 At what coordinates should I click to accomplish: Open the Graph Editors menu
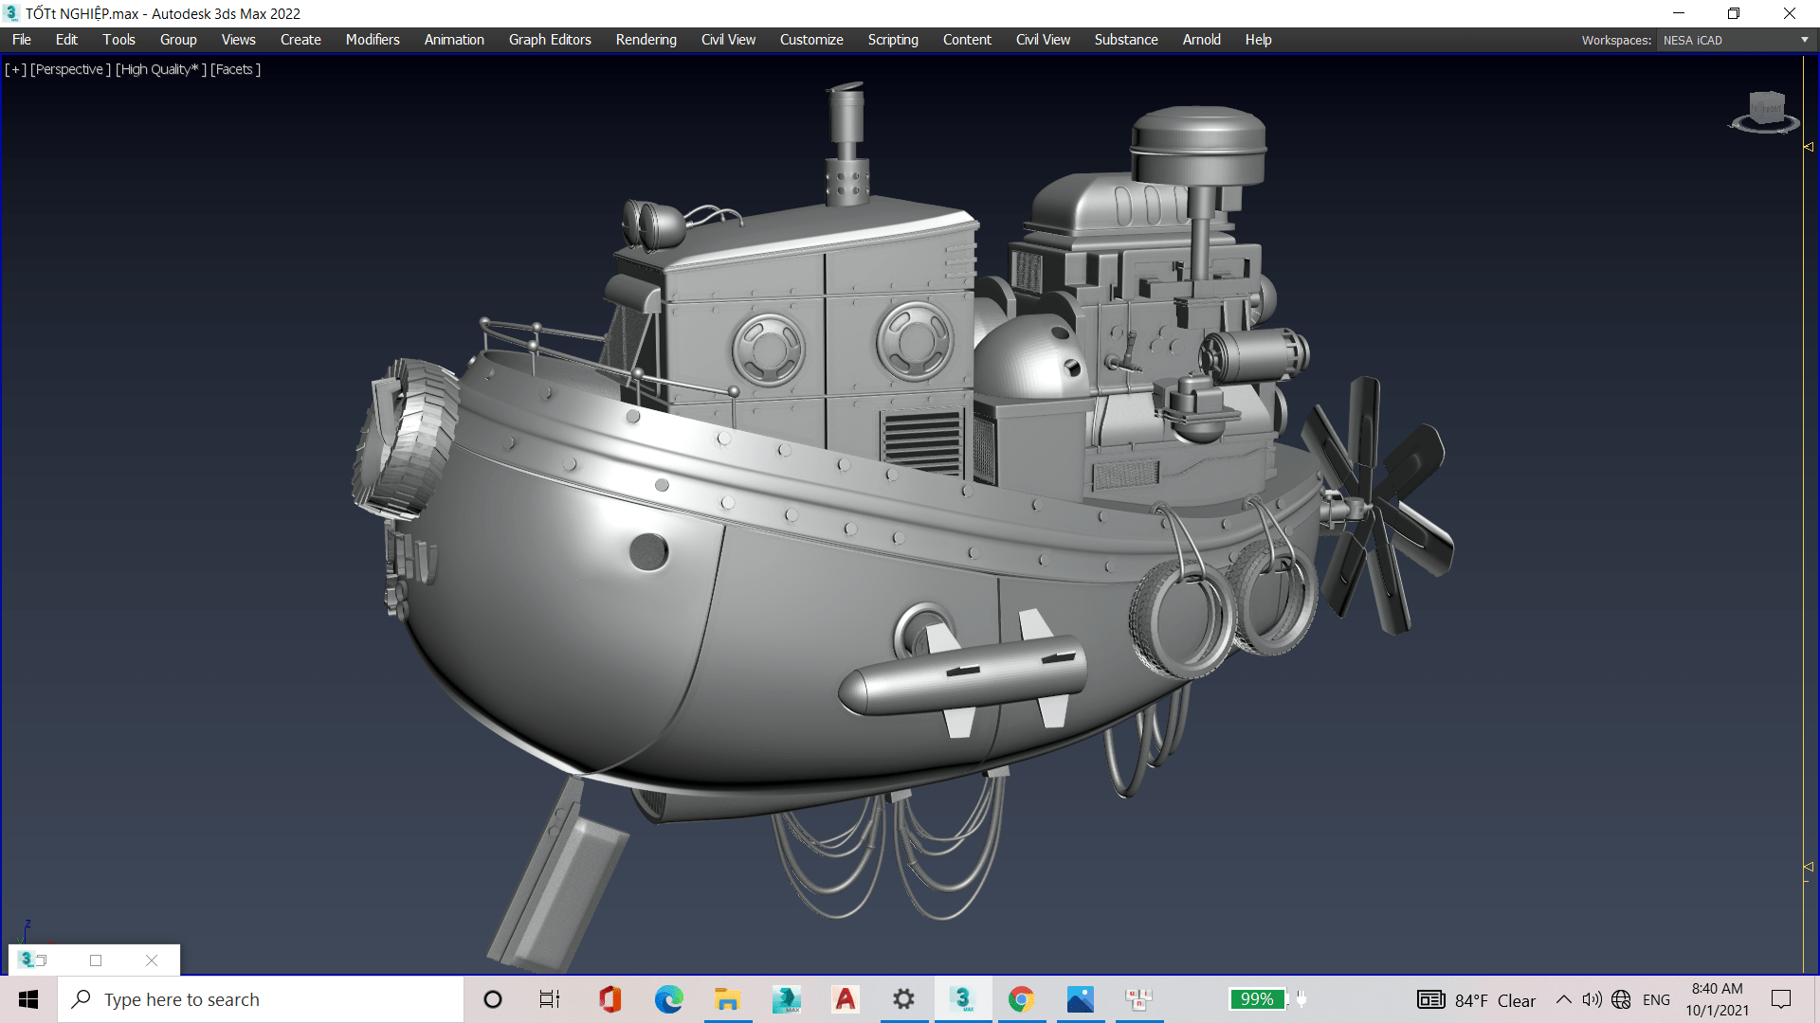549,40
